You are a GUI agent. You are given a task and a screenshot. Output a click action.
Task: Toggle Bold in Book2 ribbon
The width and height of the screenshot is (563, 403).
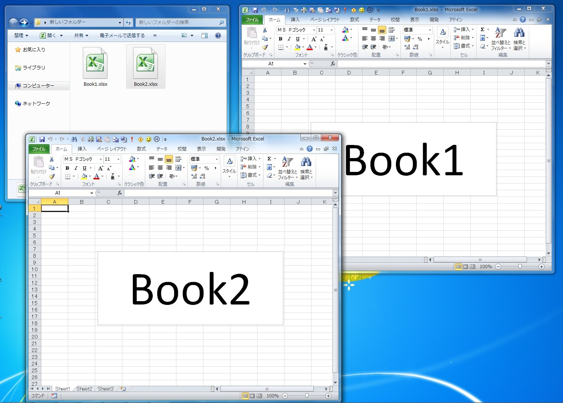[x=68, y=168]
